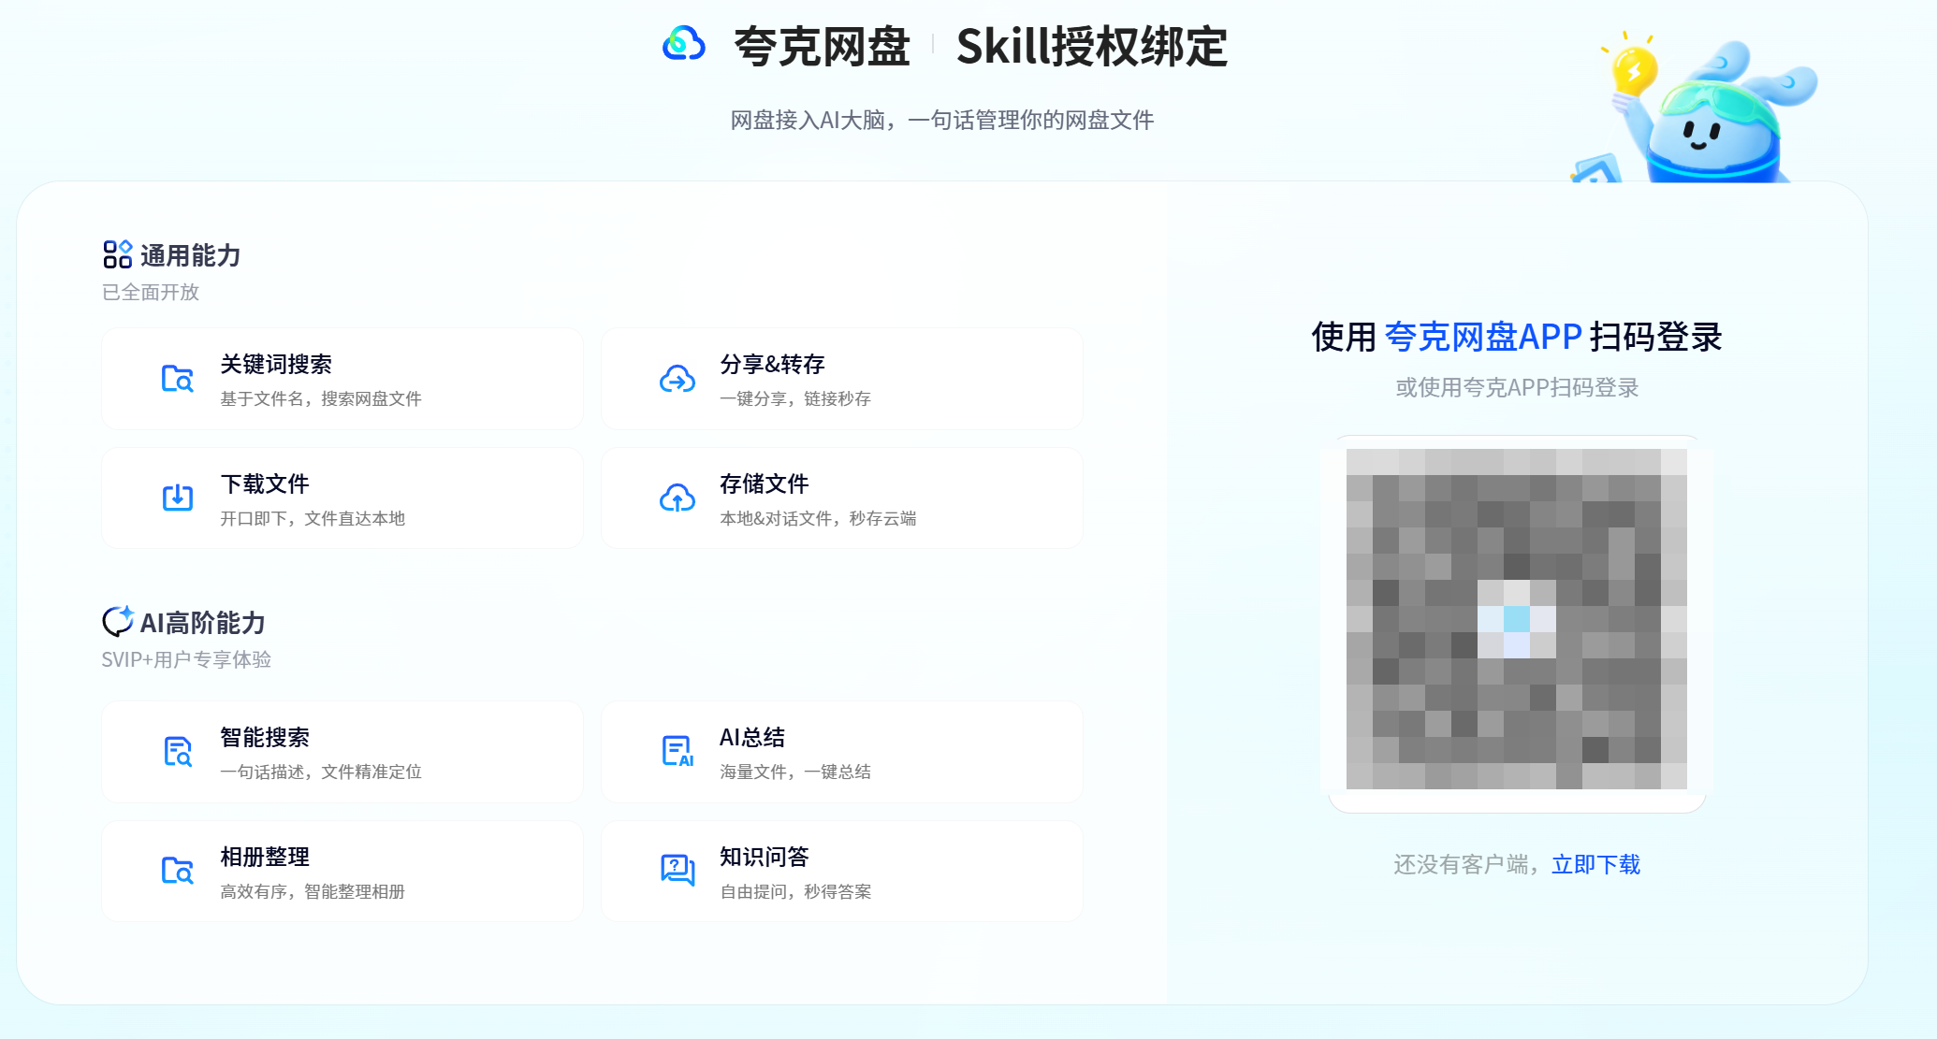Image resolution: width=1937 pixels, height=1039 pixels.
Task: Click the 立即下载 download link
Action: [1596, 864]
